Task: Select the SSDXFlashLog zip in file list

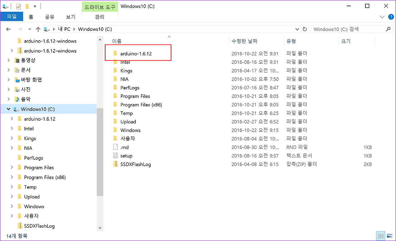Action: point(136,164)
